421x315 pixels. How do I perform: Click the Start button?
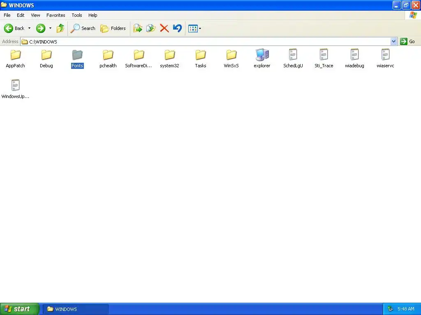click(19, 309)
